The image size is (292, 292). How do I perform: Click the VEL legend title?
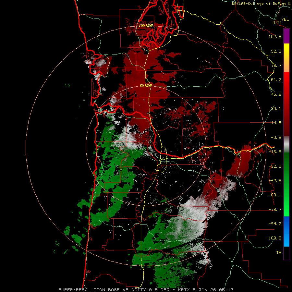285,19
